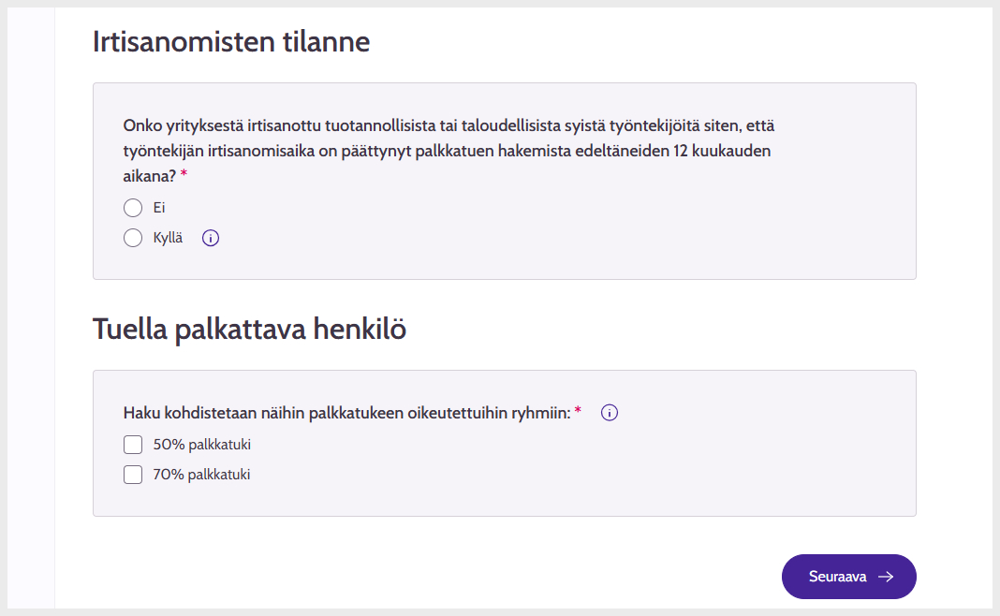Click the pale left sidebar strip
1000x616 pixels.
(x=31, y=308)
